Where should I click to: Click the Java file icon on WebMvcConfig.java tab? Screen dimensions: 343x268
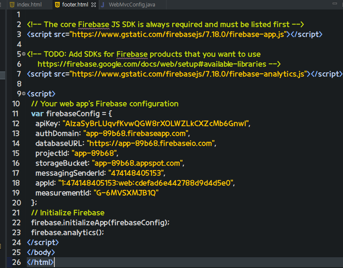pos(103,5)
